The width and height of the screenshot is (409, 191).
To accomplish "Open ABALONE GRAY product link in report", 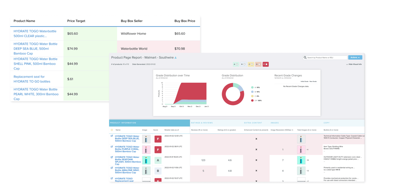I will point(127,170).
